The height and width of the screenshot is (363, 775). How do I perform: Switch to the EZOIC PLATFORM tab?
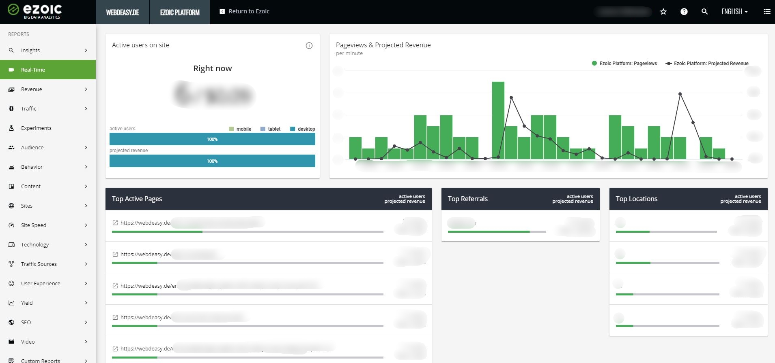tap(180, 12)
